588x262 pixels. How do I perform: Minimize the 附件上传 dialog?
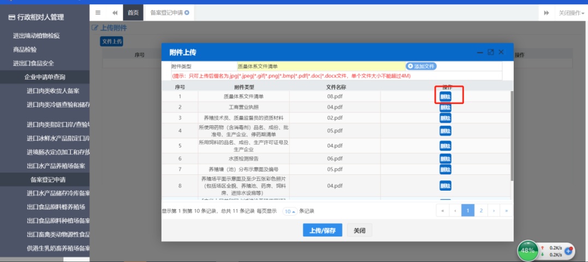(x=480, y=52)
